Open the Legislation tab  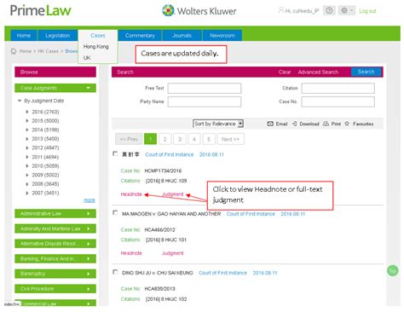tap(57, 36)
